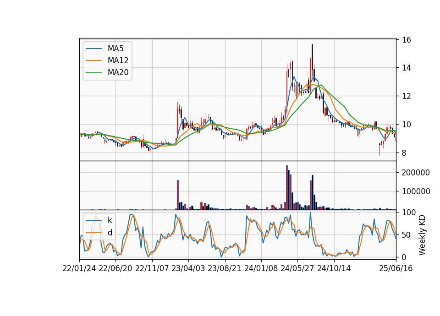Image resolution: width=440 pixels, height=316 pixels.
Task: Click the MA12 legend label
Action: (x=118, y=60)
